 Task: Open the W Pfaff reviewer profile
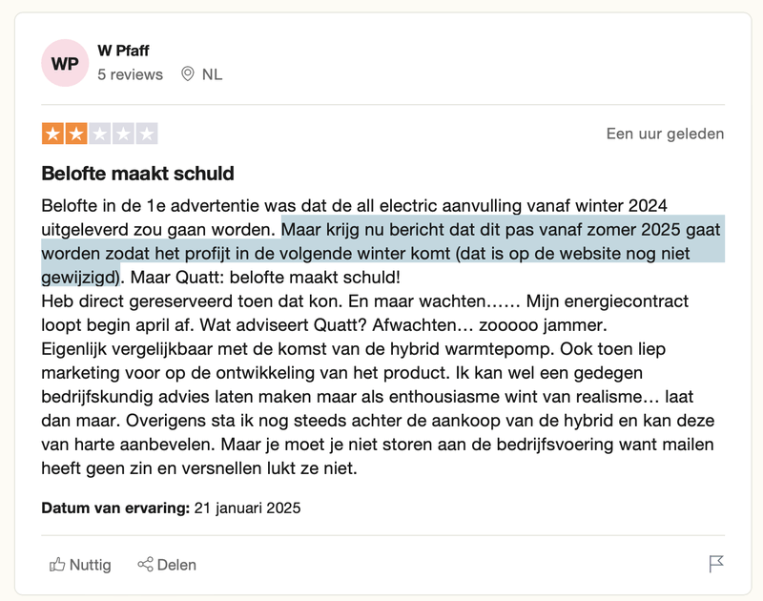tap(123, 51)
